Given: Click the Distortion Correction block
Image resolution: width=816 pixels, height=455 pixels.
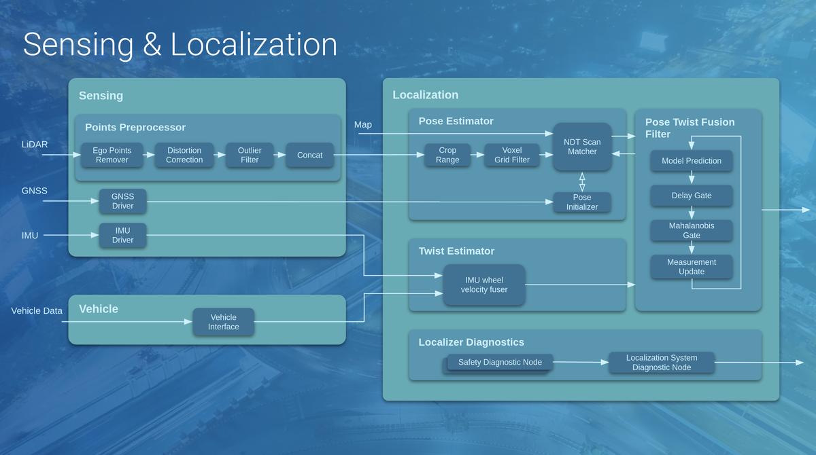Looking at the screenshot, I should 184,155.
